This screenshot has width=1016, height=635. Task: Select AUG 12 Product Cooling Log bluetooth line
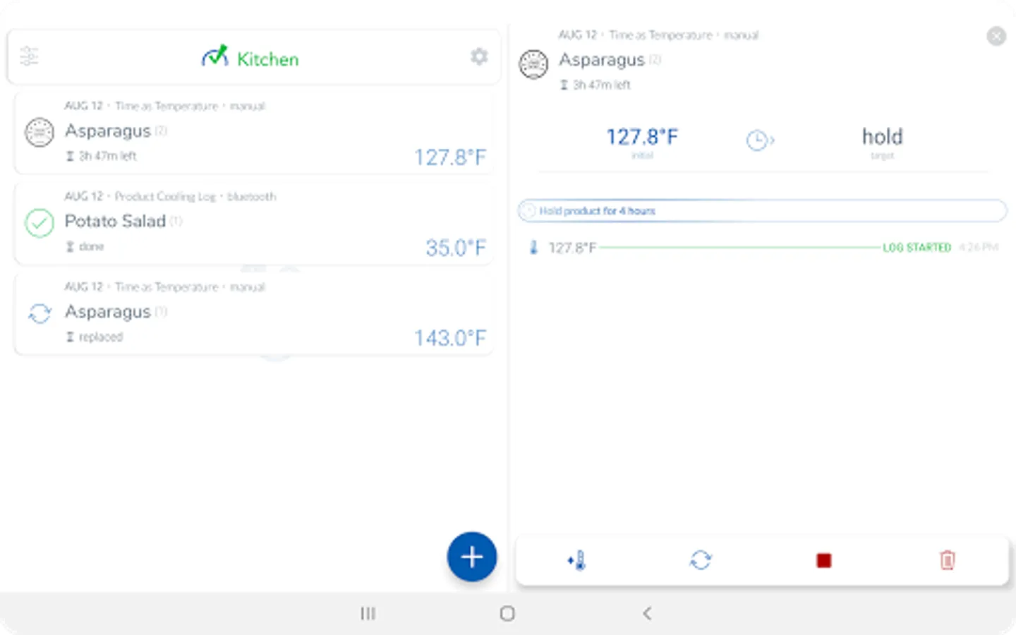(x=170, y=197)
